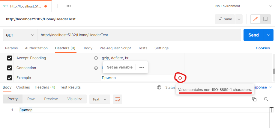Click response line 1 text Пример
The width and height of the screenshot is (275, 128).
click(26, 110)
